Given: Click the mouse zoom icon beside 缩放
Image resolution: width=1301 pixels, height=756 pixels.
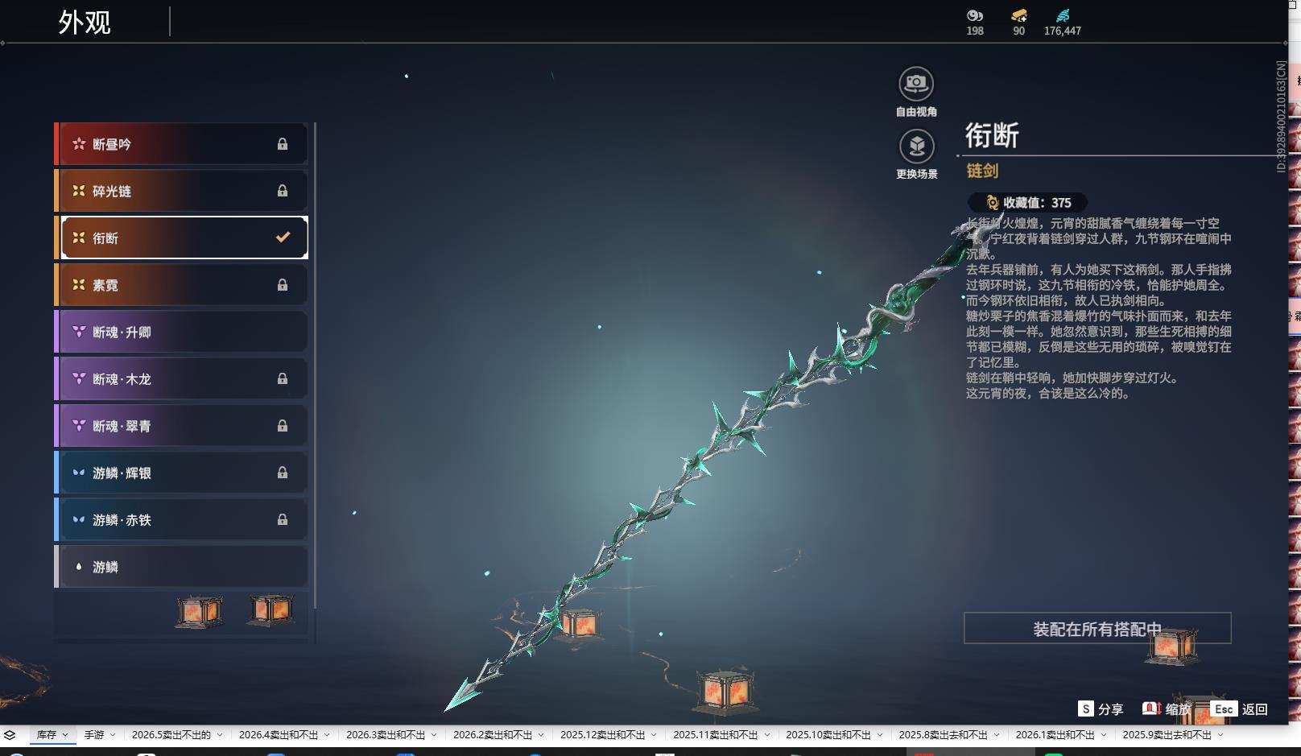Looking at the screenshot, I should point(1151,708).
